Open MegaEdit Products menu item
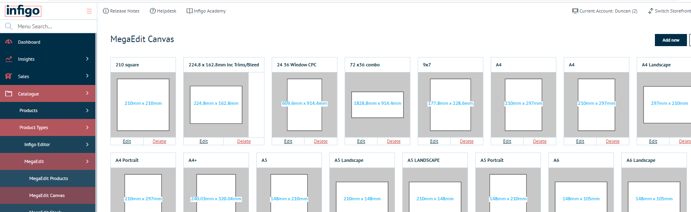Viewport: 691px width, 212px height. (x=48, y=178)
